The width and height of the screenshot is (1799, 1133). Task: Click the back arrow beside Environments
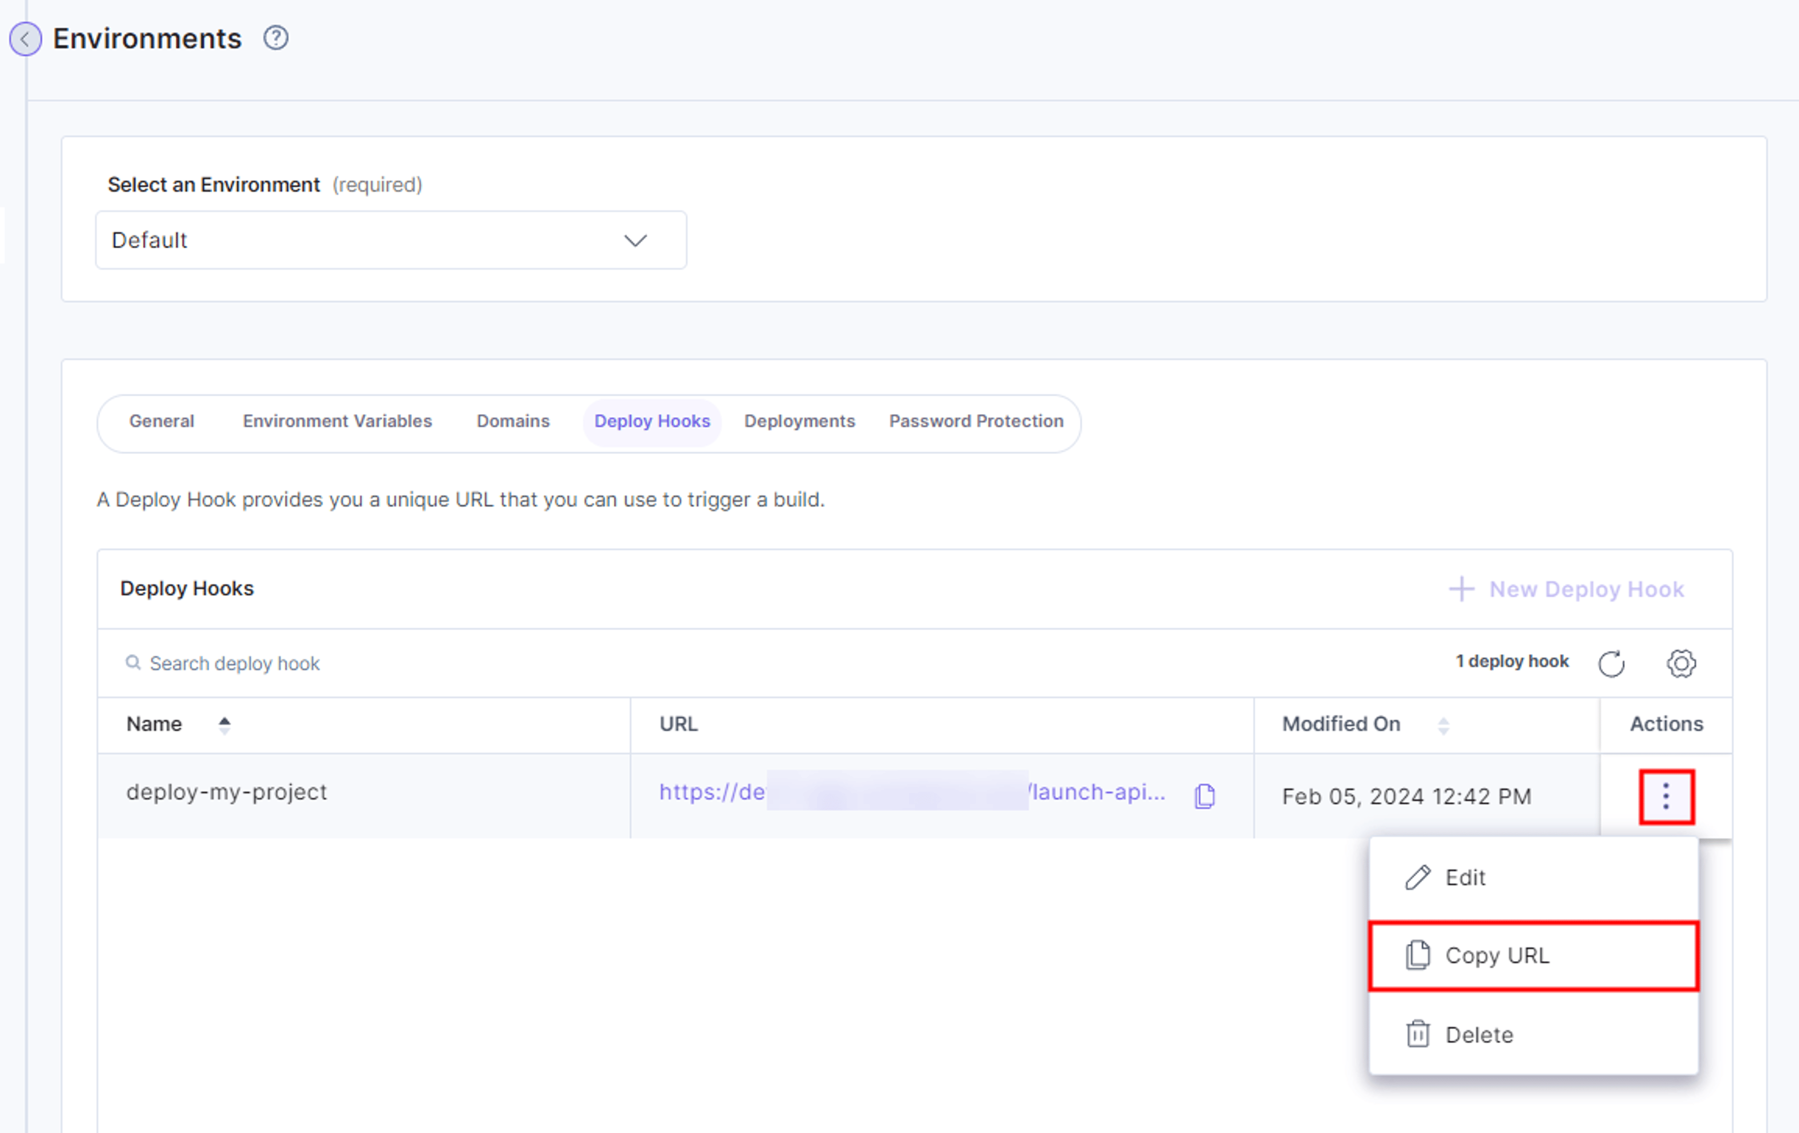[25, 39]
